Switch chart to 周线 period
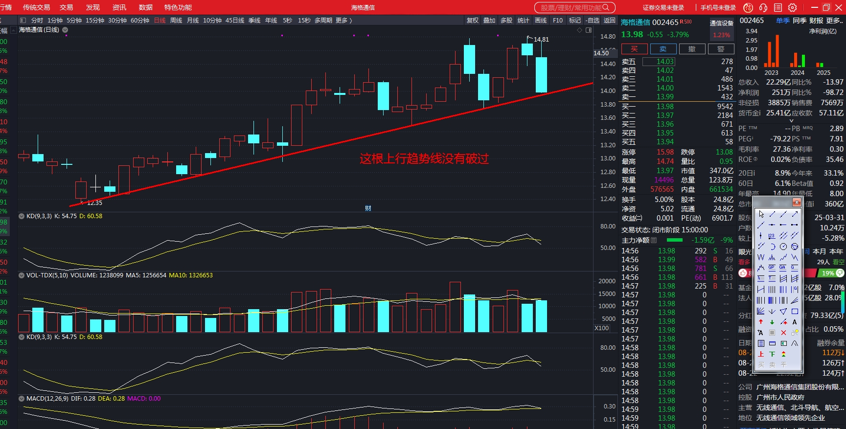The height and width of the screenshot is (429, 846). pyautogui.click(x=176, y=20)
